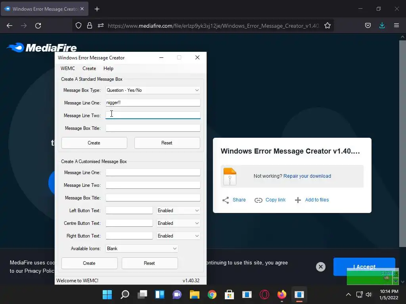Focus standard Message Line One field

tap(153, 103)
